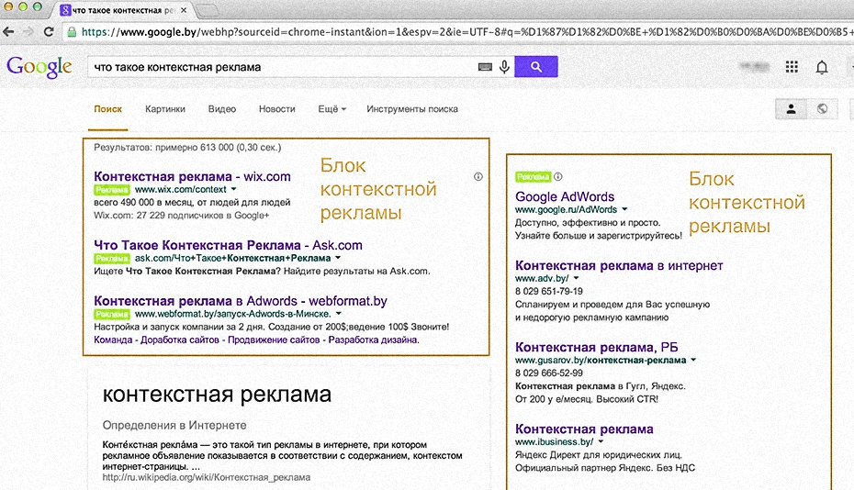
Task: Expand arrow next to www.google.ru/AdWords
Action: click(624, 209)
